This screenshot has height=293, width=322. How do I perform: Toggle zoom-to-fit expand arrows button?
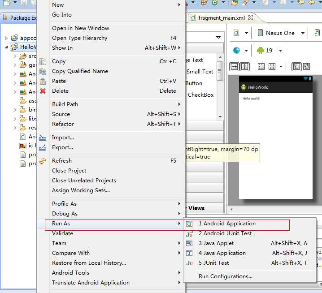coord(272,67)
